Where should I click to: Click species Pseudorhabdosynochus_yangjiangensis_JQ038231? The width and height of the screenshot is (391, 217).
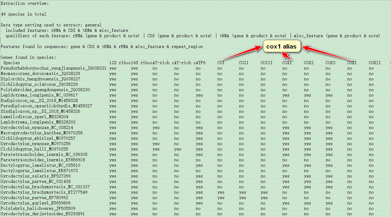tap(53, 68)
